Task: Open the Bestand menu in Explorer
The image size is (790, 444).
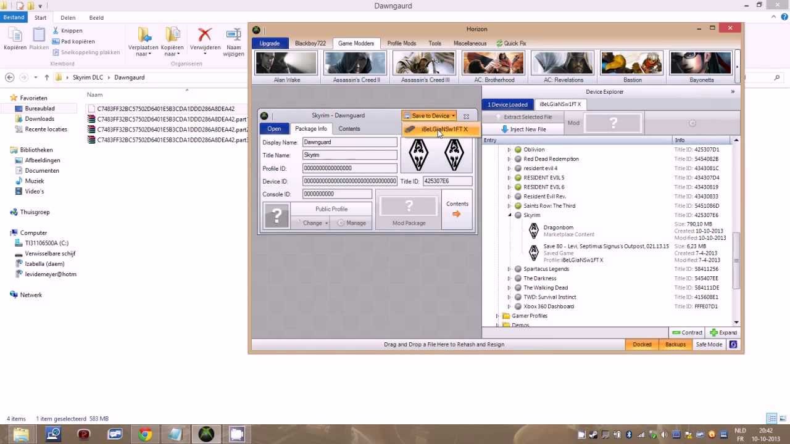Action: [x=14, y=18]
